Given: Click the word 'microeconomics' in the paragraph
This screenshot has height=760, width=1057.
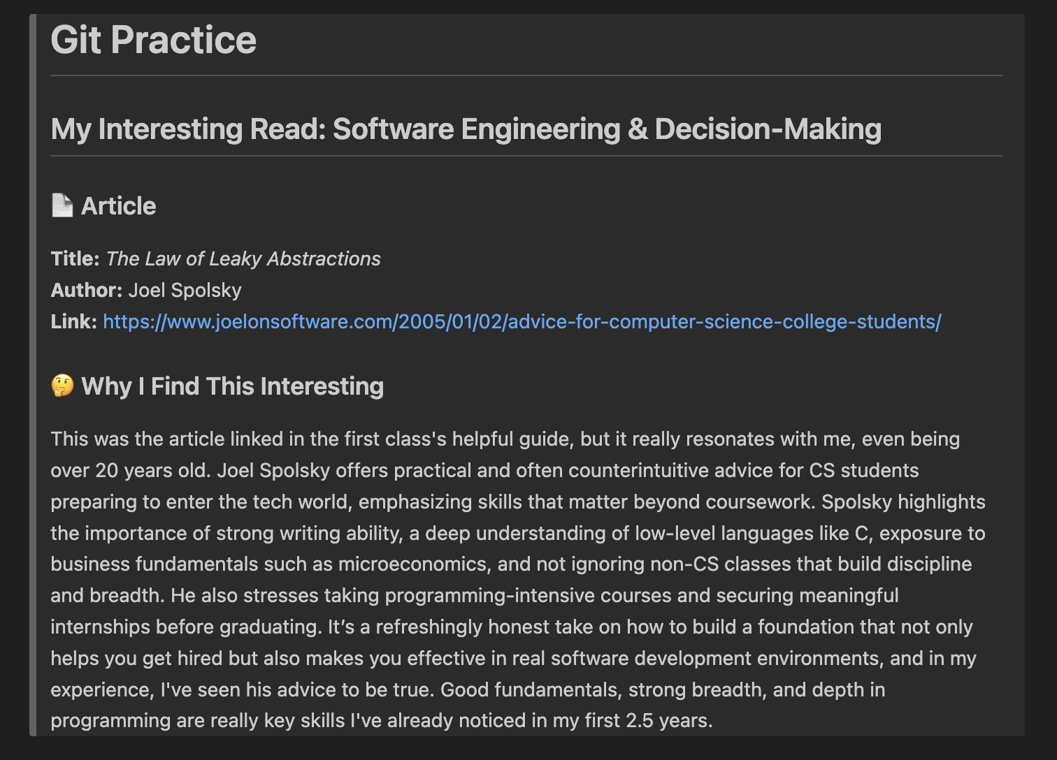Looking at the screenshot, I should [x=412, y=564].
